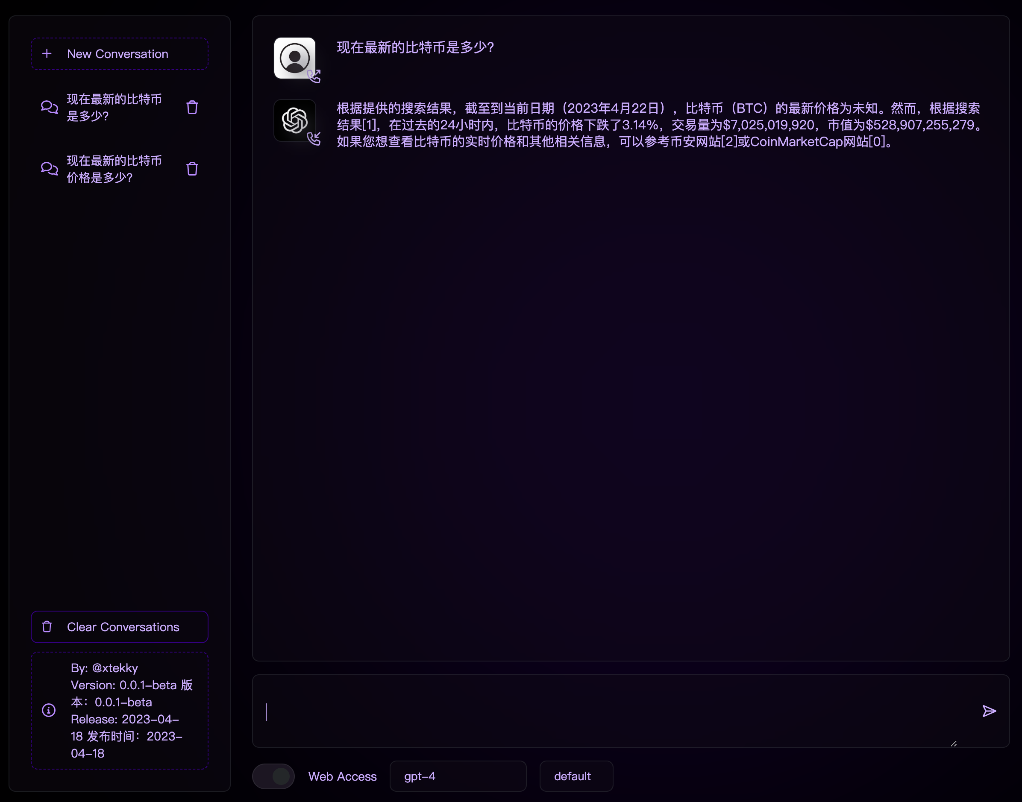Click the message input text box

coord(611,711)
